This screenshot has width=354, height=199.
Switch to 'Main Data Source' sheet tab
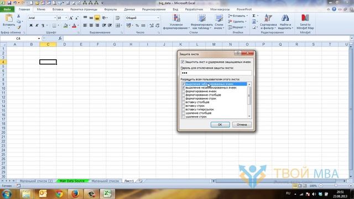(x=72, y=181)
